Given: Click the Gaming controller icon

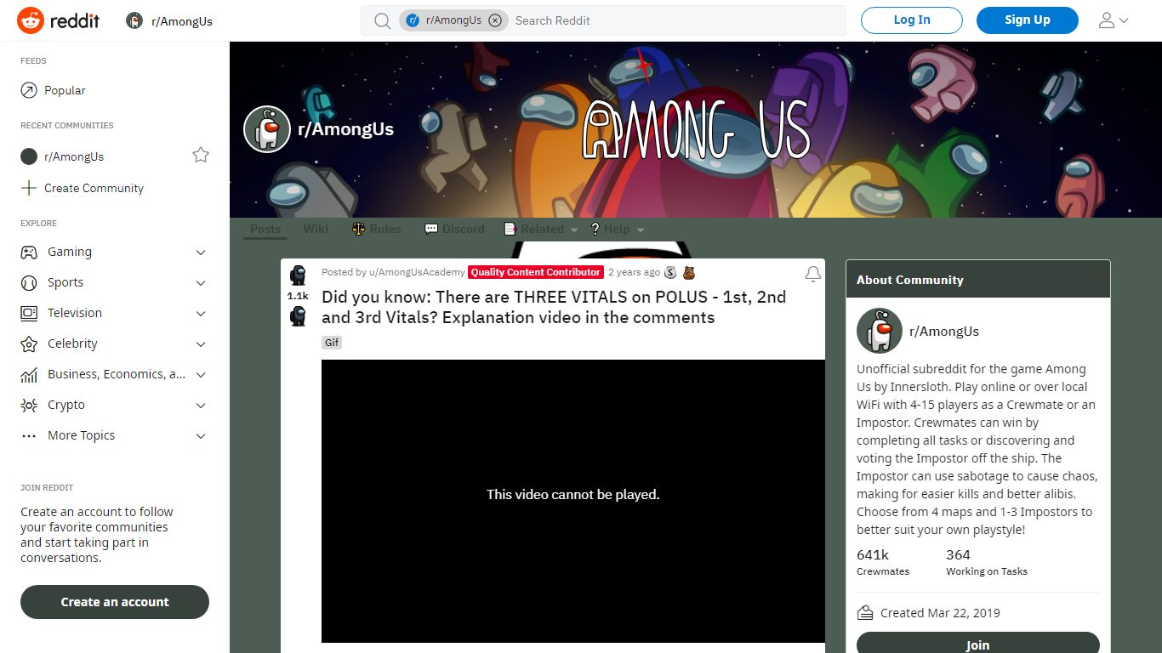Looking at the screenshot, I should (29, 252).
